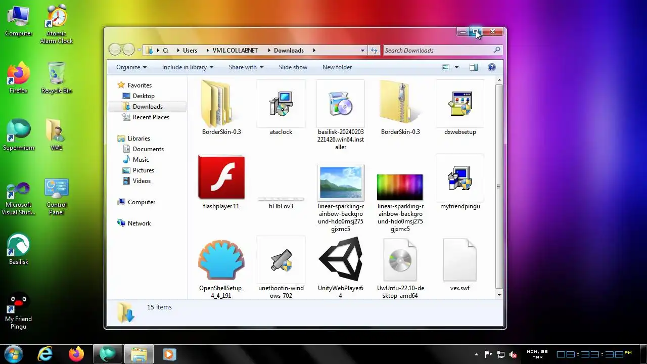Open the Windows Start menu
647x364 pixels.
pos(14,354)
